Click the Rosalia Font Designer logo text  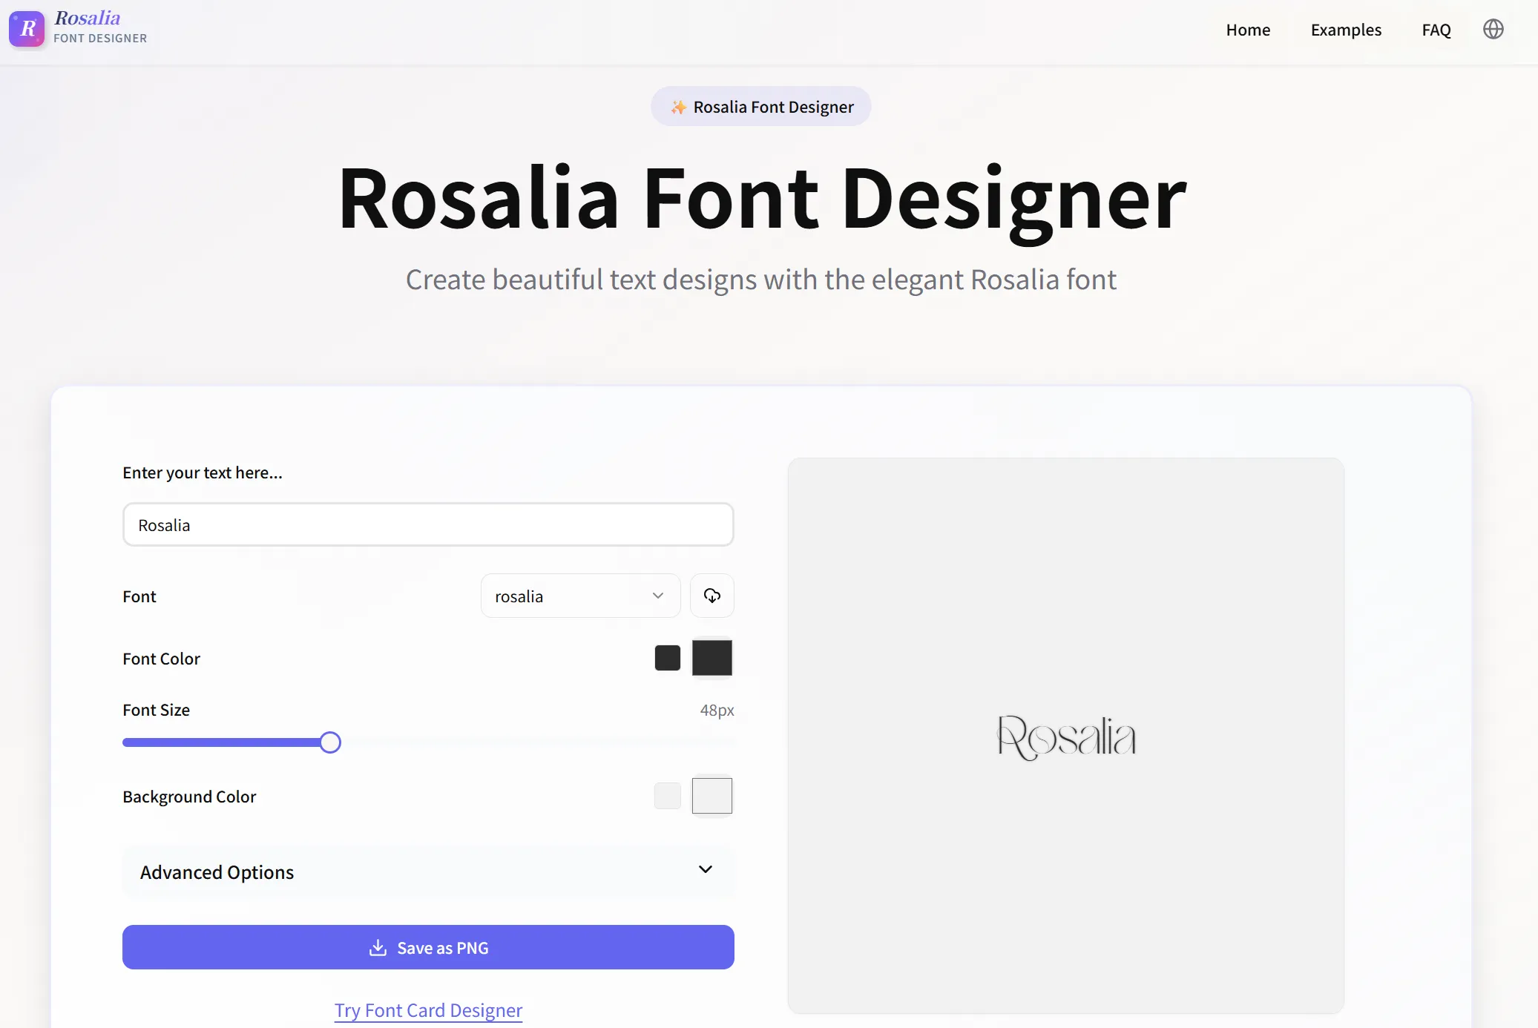point(100,27)
